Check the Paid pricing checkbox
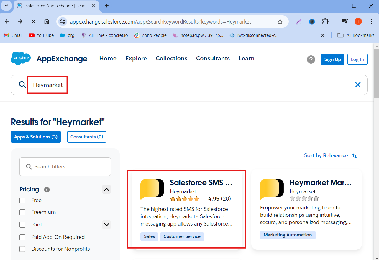Viewport: 379px width, 260px height. point(22,225)
